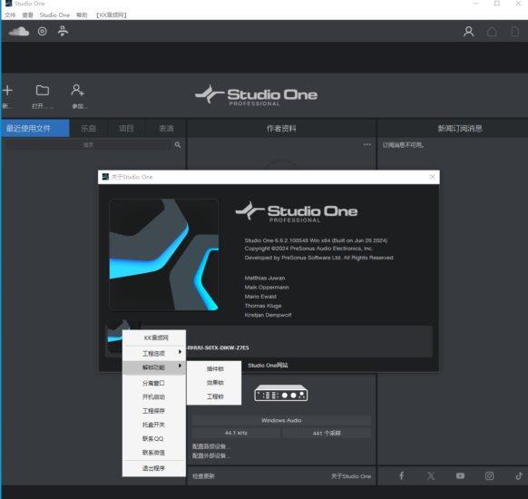Open the TikTok social icon
The image size is (528, 499).
pos(519,475)
